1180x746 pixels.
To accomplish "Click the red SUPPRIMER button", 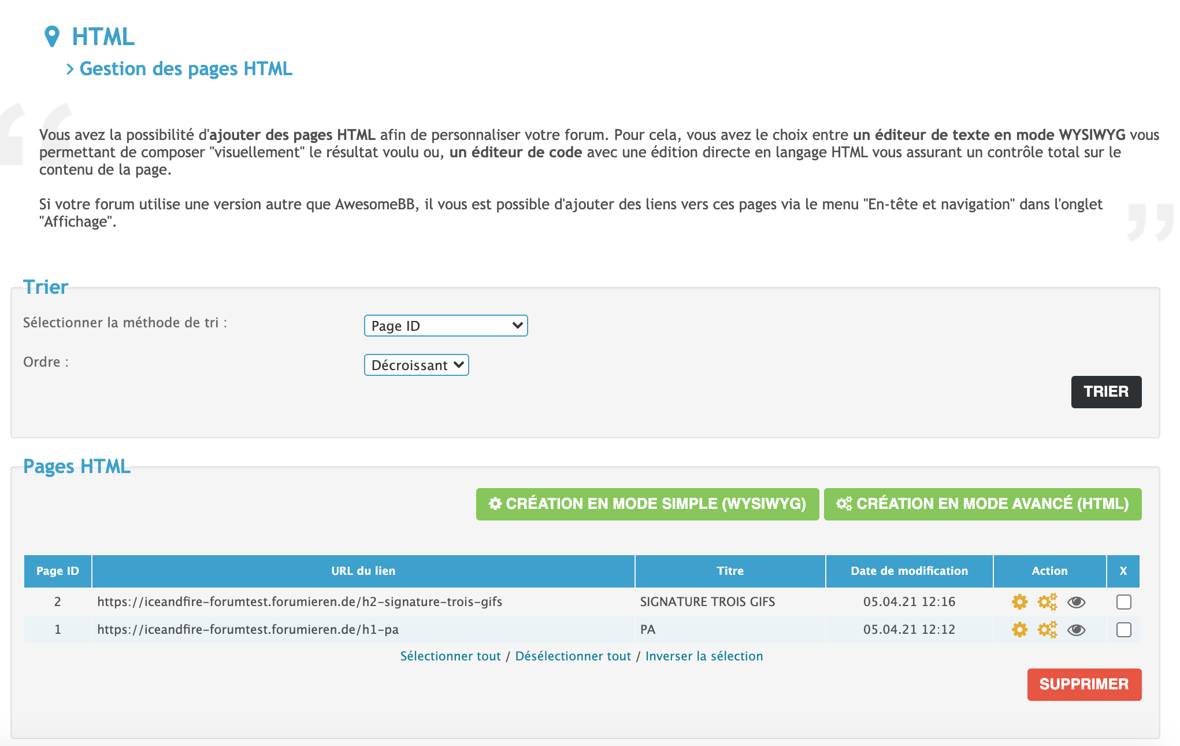I will pos(1084,685).
